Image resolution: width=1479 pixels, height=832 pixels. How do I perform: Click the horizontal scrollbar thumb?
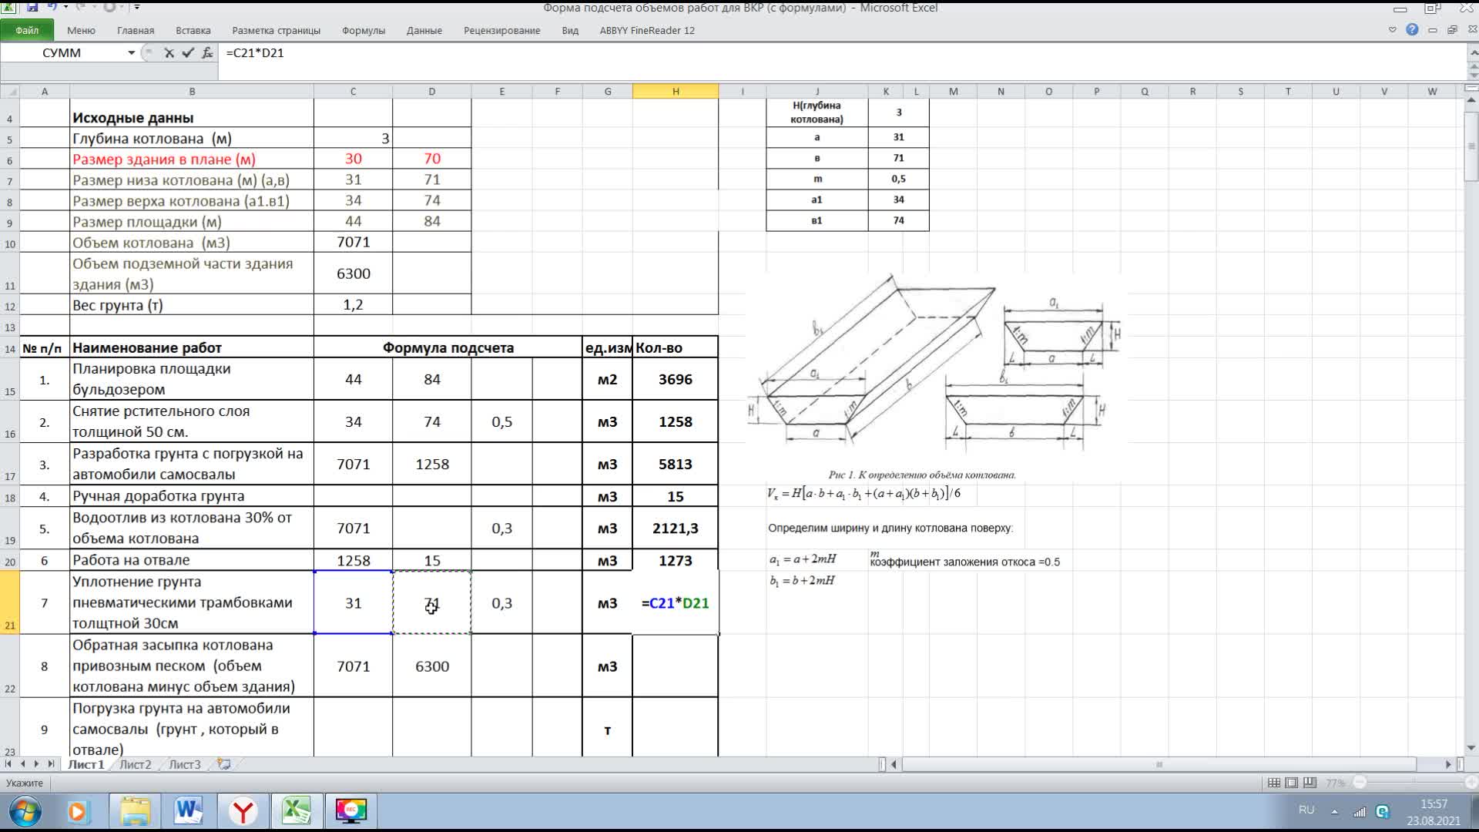click(x=1159, y=764)
